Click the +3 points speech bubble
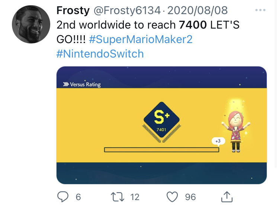 (218, 141)
